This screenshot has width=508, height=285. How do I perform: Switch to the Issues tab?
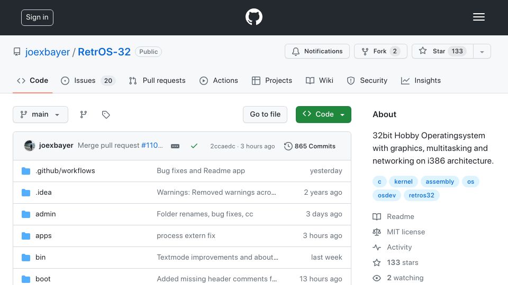(x=88, y=80)
